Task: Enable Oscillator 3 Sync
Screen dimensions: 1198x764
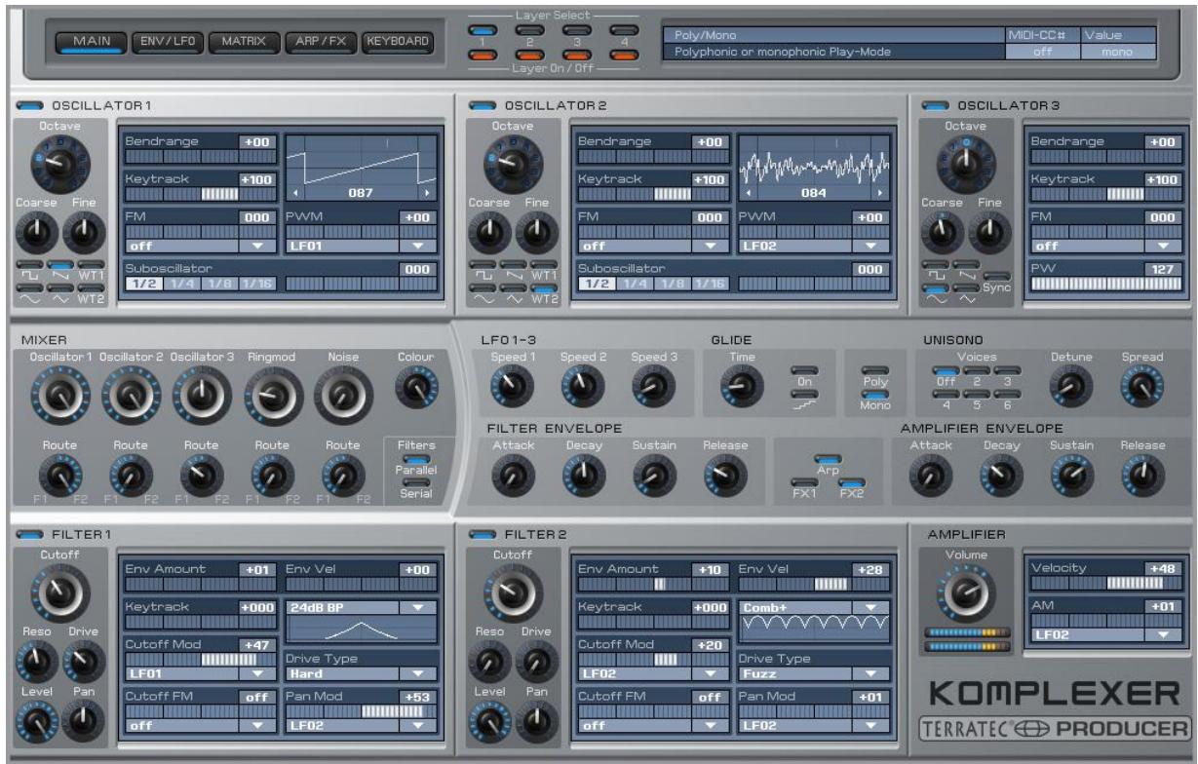Action: 996,278
